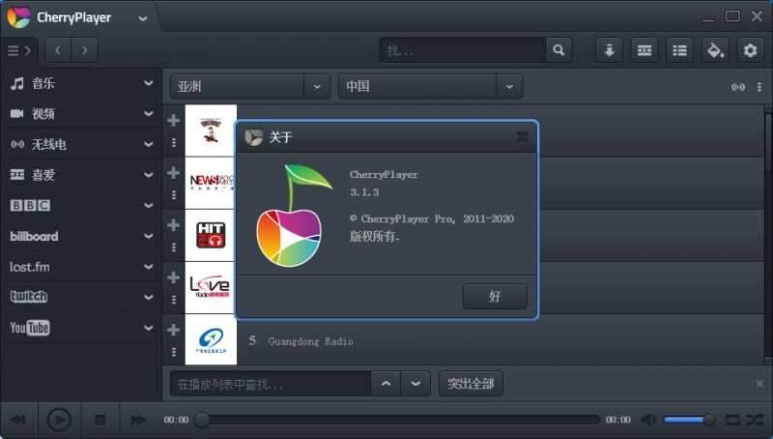Click the Guangdong Radio station name
Screen dimensions: 773x439
(310, 341)
